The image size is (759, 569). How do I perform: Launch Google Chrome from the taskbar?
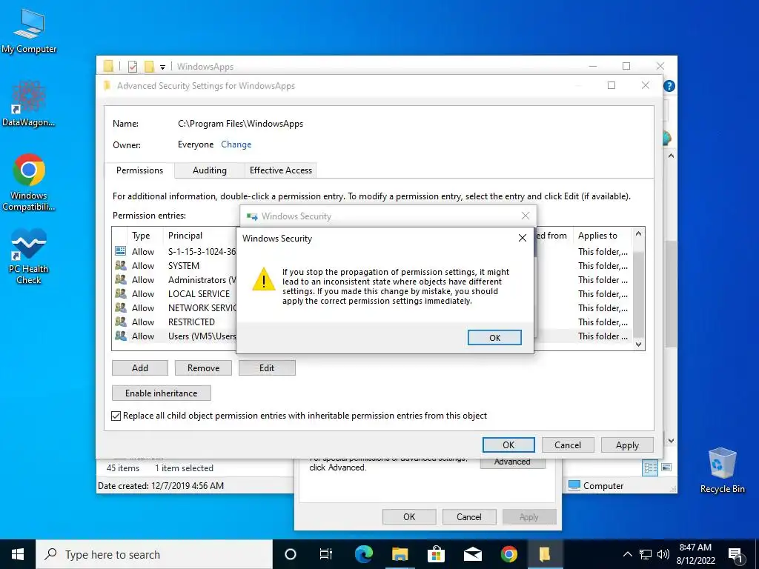pyautogui.click(x=508, y=554)
